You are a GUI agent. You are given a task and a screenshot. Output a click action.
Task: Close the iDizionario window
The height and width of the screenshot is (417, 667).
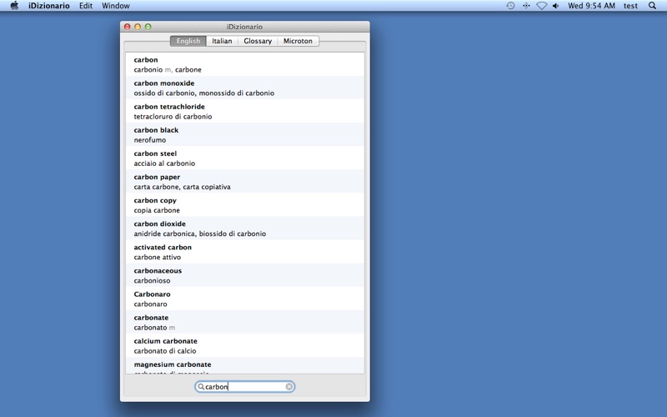point(128,27)
